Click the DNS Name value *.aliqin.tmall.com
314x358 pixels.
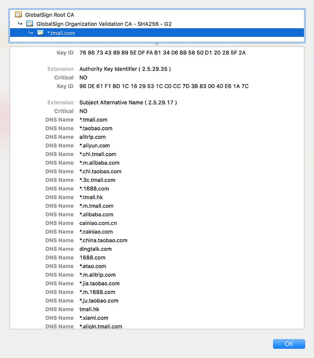coord(101,327)
